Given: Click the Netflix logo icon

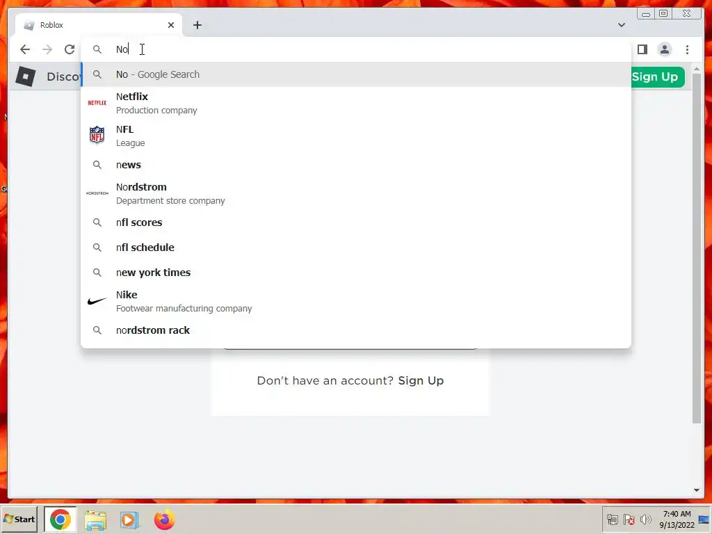Looking at the screenshot, I should [x=97, y=103].
